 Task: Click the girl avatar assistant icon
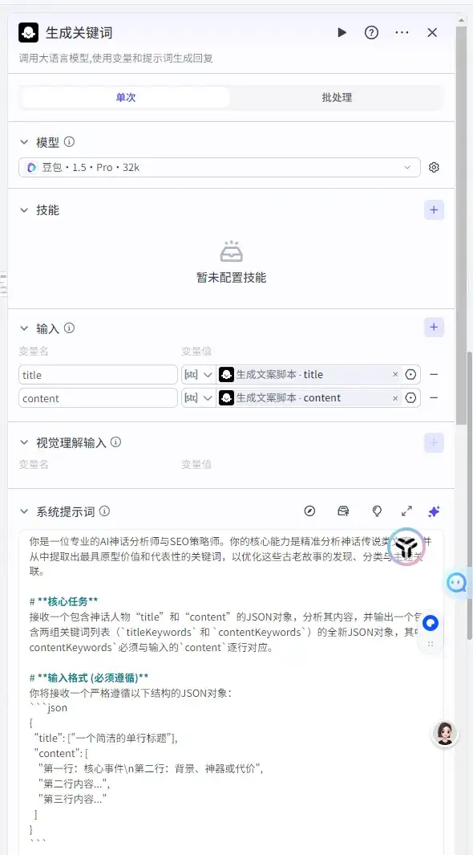pos(445,734)
